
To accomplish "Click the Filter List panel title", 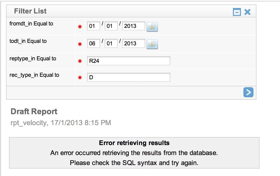I will (x=30, y=11).
